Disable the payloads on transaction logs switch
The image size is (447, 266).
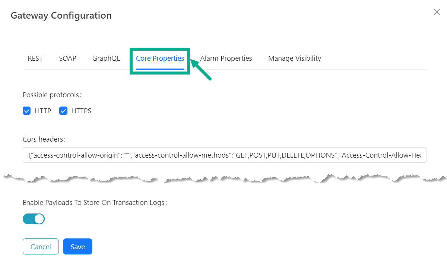click(34, 219)
